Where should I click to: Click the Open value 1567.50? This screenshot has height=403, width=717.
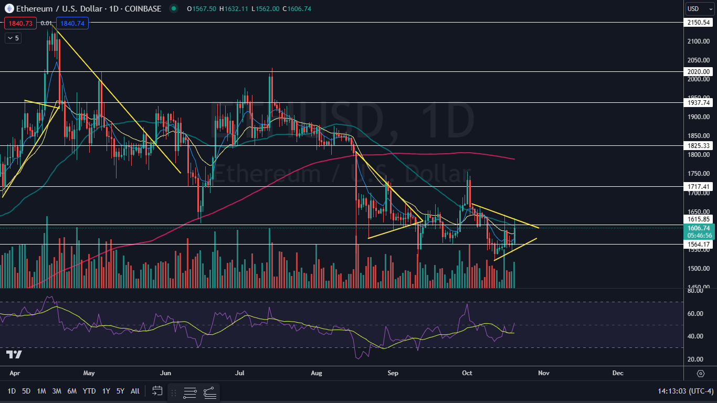[x=205, y=9]
